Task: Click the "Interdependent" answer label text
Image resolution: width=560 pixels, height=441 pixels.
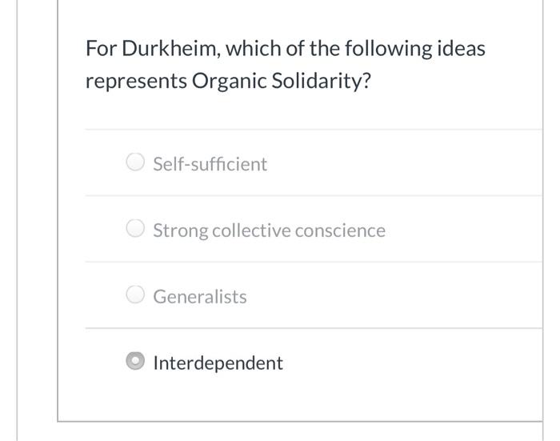Action: tap(218, 363)
